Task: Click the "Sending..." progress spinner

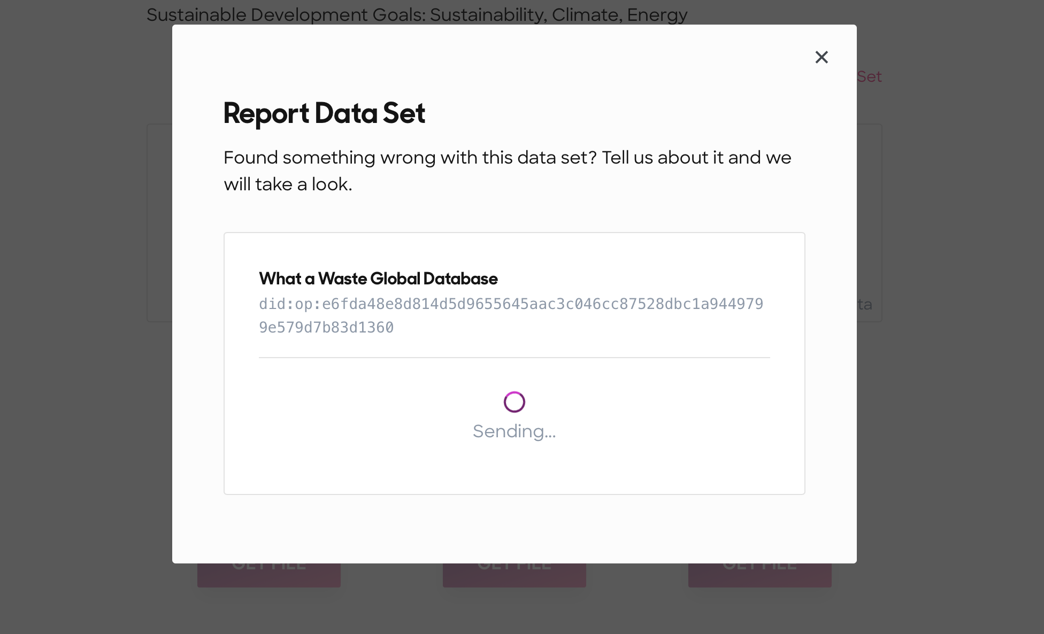Action: pyautogui.click(x=513, y=401)
